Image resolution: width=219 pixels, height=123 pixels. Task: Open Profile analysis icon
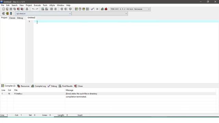[x=102, y=9]
